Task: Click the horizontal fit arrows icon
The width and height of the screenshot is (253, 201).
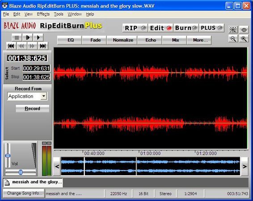Action: coord(244,29)
